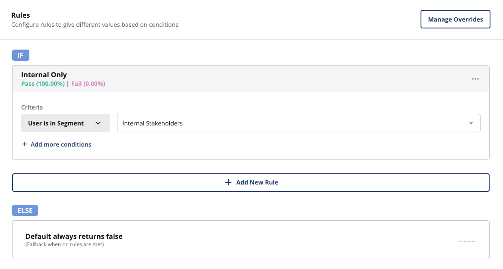
Task: Open the Internal Stakeholders segment selector
Action: point(299,123)
